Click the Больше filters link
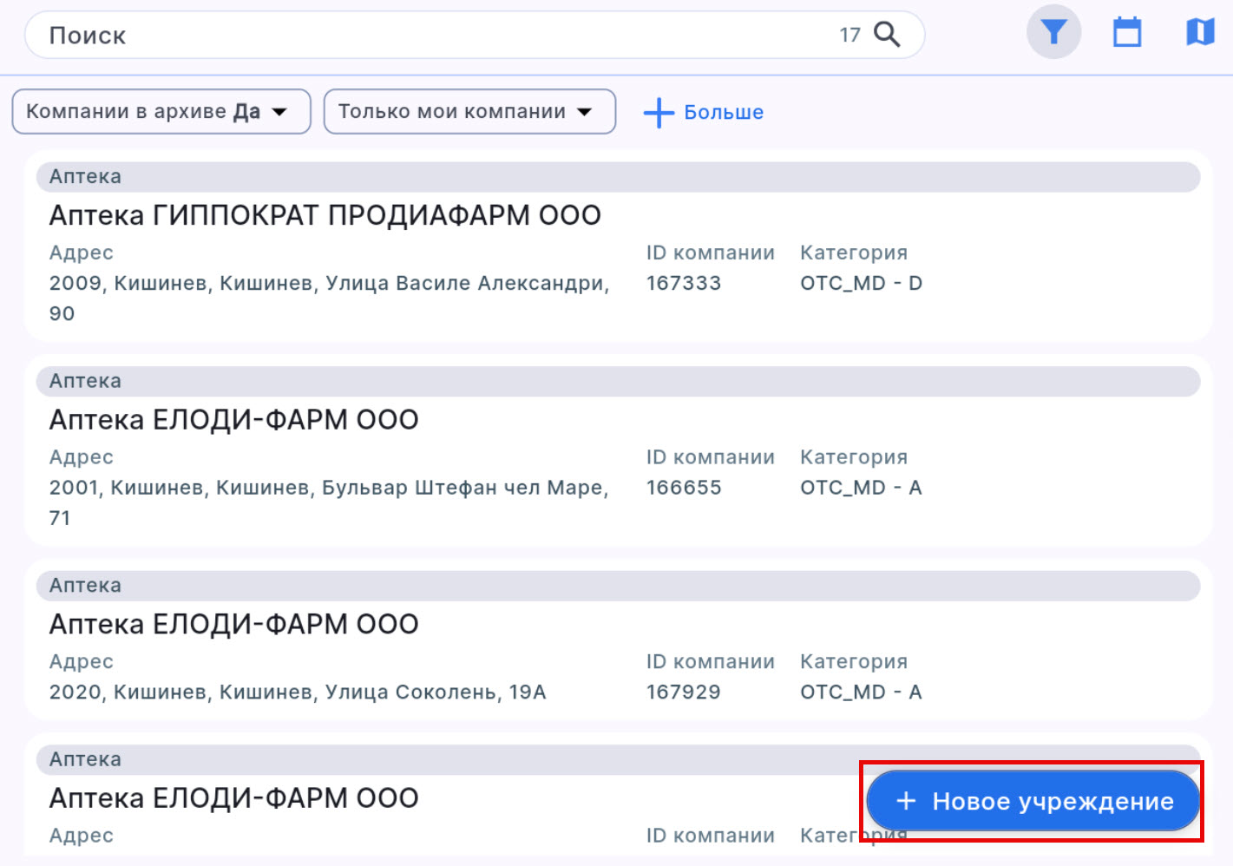The height and width of the screenshot is (866, 1233). [x=723, y=113]
